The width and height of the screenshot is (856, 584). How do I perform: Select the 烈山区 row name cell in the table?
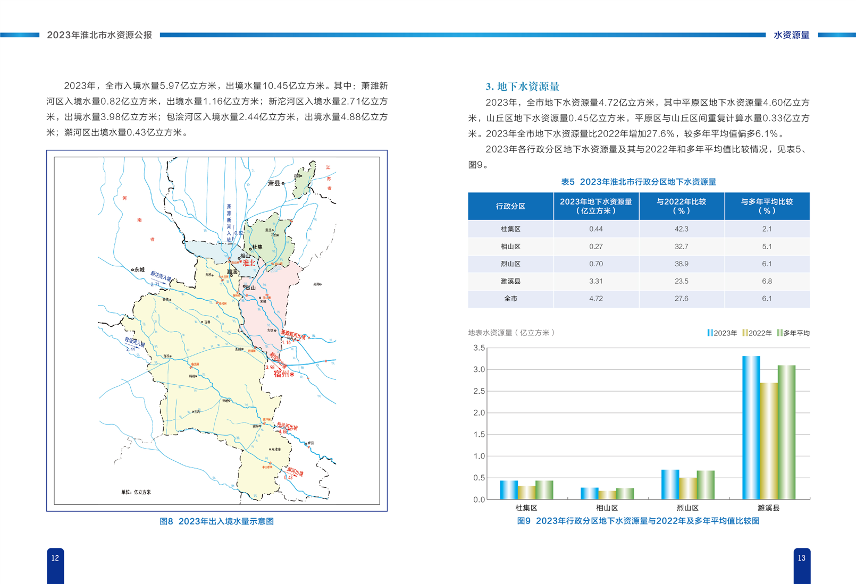pos(510,264)
